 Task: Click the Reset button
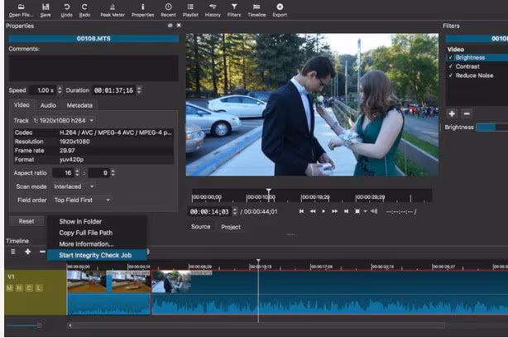pos(26,221)
